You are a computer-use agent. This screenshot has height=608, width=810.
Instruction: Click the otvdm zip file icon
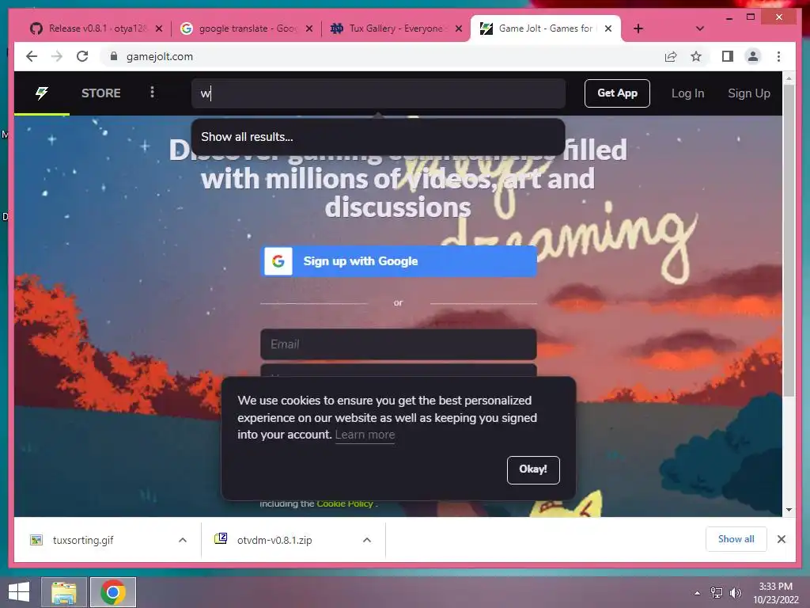(x=221, y=538)
